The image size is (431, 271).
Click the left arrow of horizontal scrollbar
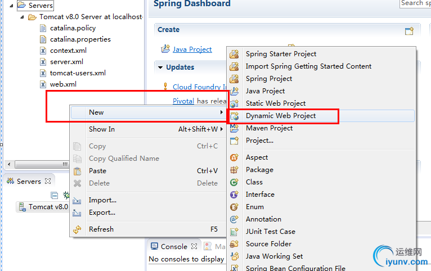9,165
